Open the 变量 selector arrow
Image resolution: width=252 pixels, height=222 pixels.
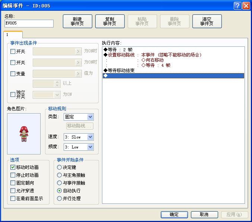tap(78, 74)
